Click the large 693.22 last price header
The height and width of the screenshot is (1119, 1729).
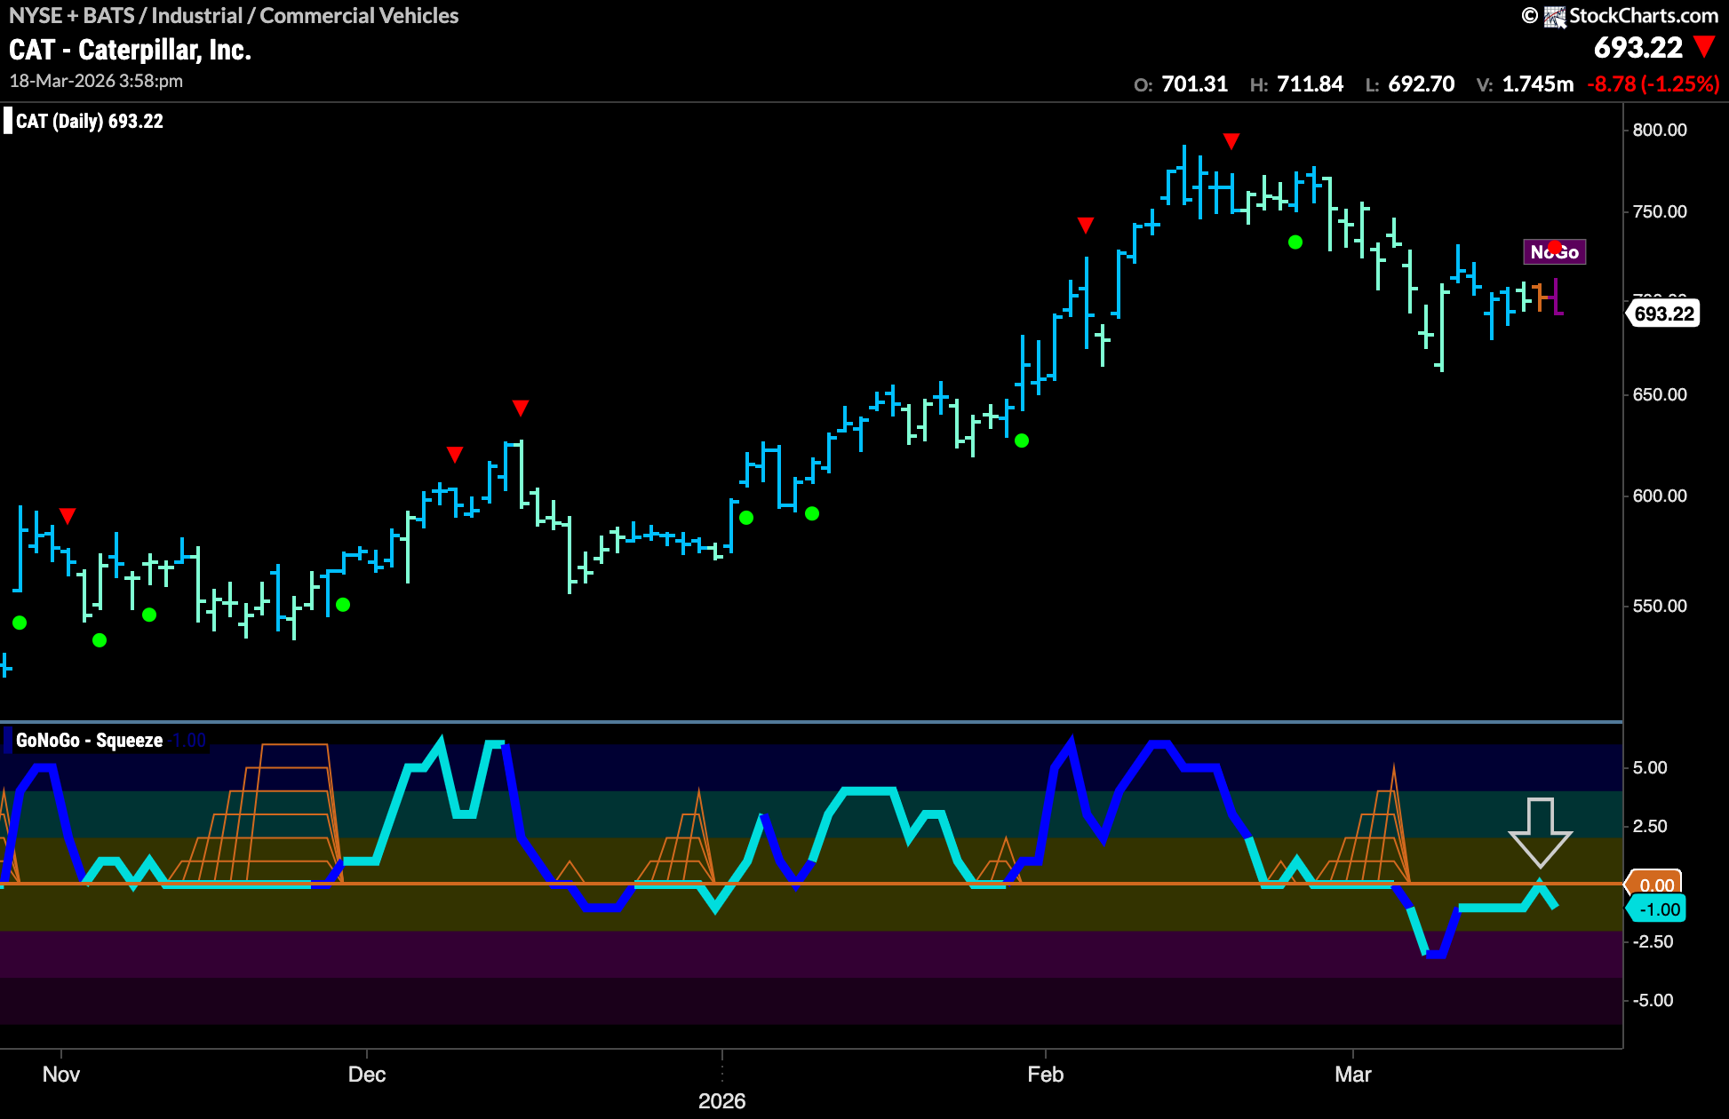1638,47
